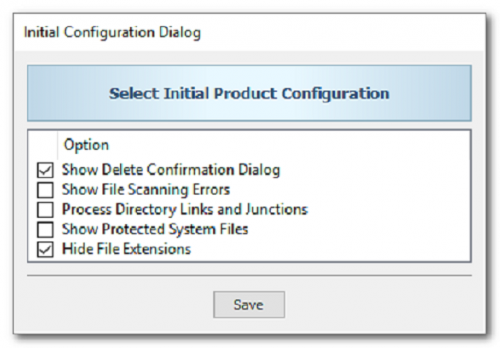Click blank list space right of Show File Scanning Errors
The image size is (500, 348).
[x=350, y=190]
